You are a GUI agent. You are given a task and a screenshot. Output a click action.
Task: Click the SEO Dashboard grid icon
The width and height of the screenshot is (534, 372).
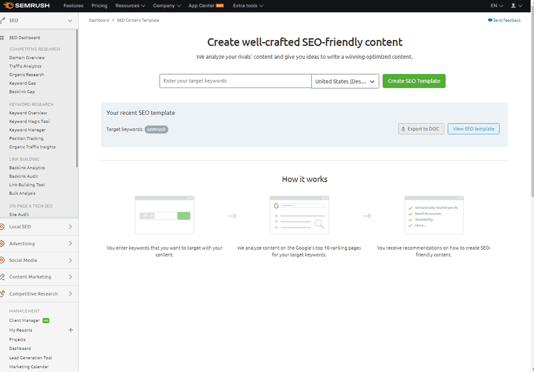point(2,38)
